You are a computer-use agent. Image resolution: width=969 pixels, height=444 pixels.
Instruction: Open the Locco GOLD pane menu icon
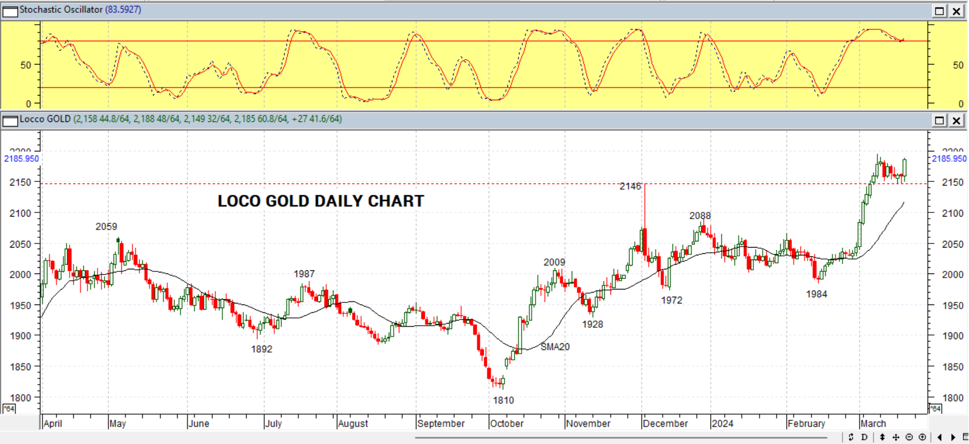point(10,121)
